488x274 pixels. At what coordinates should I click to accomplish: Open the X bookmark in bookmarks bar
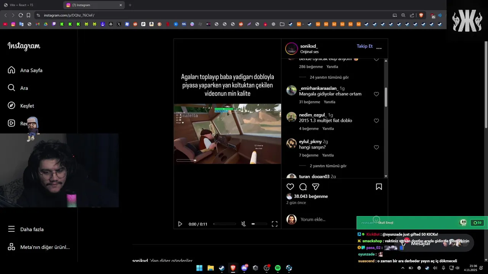click(119, 24)
